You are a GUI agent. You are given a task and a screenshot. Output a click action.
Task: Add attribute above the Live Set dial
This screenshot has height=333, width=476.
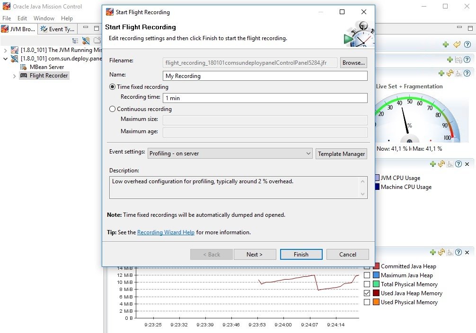[x=441, y=73]
